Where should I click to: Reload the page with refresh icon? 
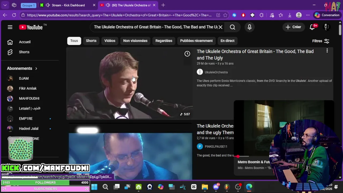coord(14,15)
